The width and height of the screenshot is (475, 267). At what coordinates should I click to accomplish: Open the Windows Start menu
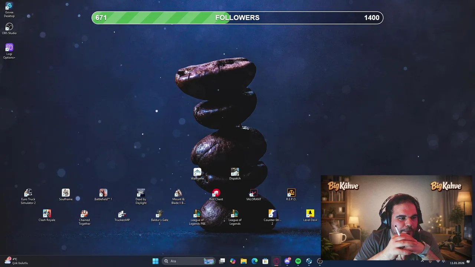(x=155, y=261)
